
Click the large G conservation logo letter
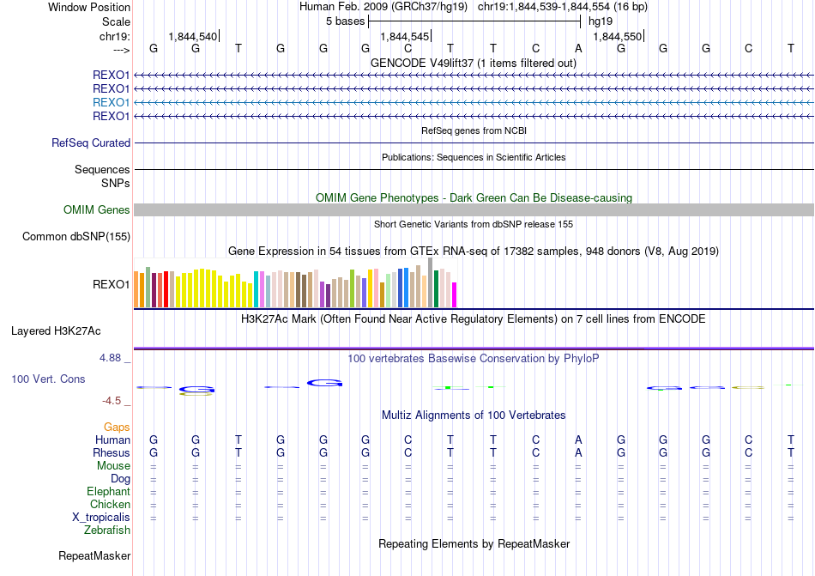coord(325,383)
